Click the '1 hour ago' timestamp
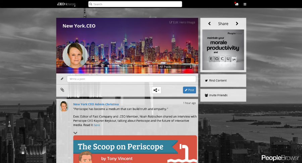Viewport: 302px width, 163px height. click(x=189, y=103)
